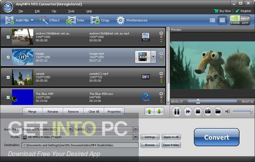
Task: Click the Apply to All button
Action: tap(171, 137)
